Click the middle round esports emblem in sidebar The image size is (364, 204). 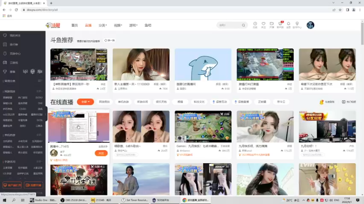tap(32, 72)
